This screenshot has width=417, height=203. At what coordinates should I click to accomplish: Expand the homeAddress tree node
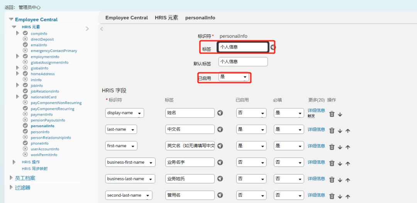click(17, 74)
